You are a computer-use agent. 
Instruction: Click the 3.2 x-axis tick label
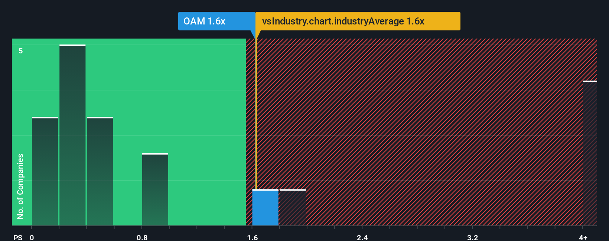(x=472, y=237)
